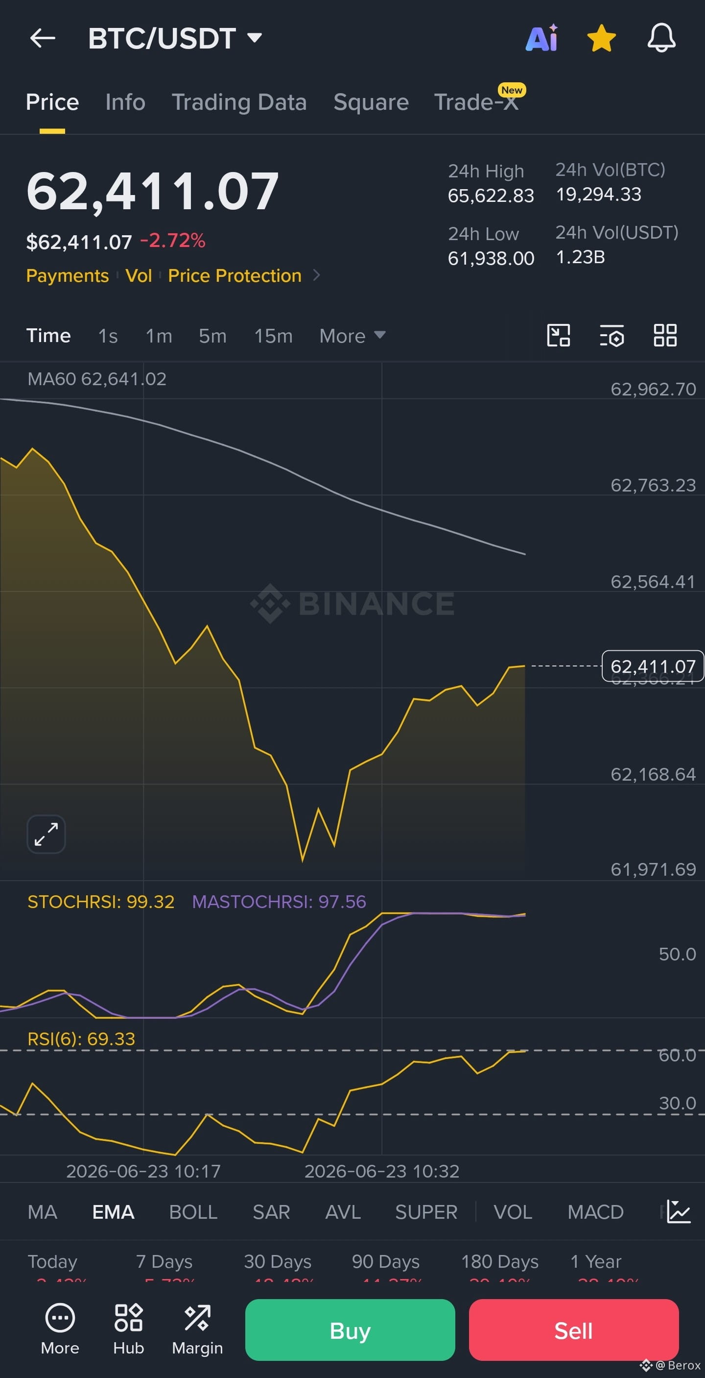Select the 7 Days performance period
This screenshot has width=705, height=1378.
(x=164, y=1261)
